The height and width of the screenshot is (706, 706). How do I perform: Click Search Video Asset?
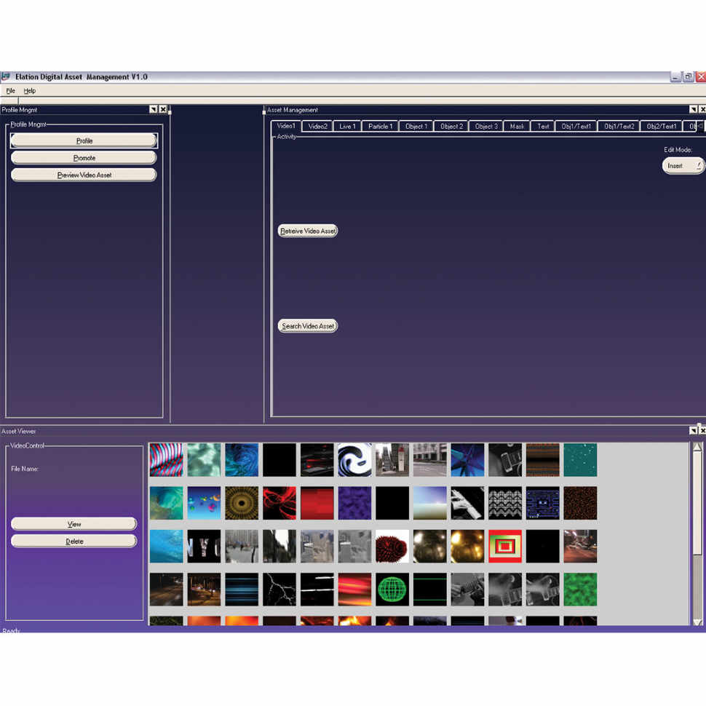coord(307,325)
